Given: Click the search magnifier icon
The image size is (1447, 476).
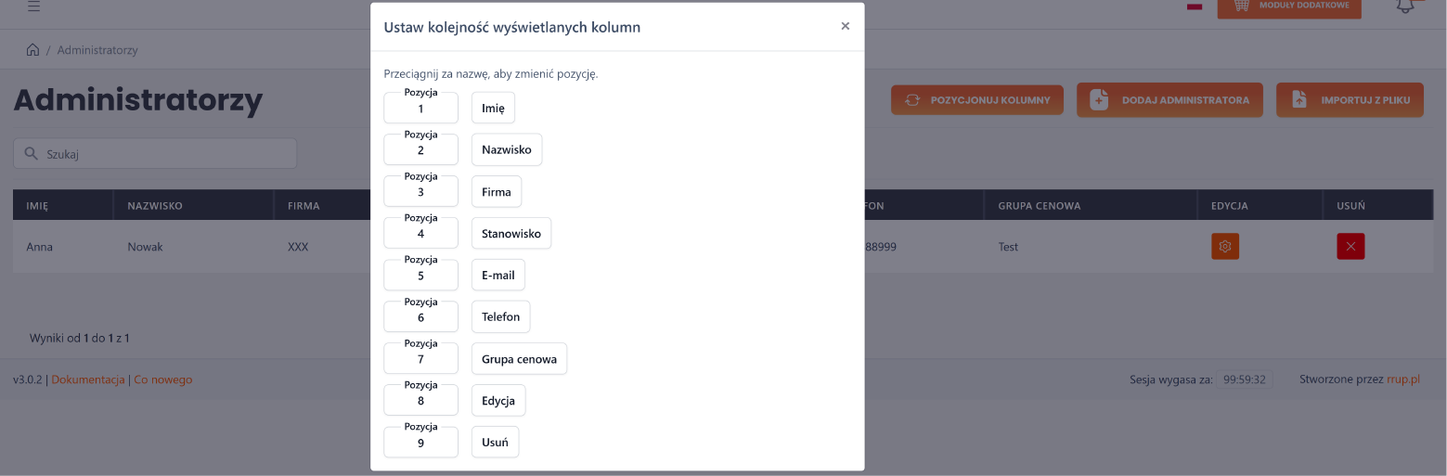Looking at the screenshot, I should click(31, 154).
